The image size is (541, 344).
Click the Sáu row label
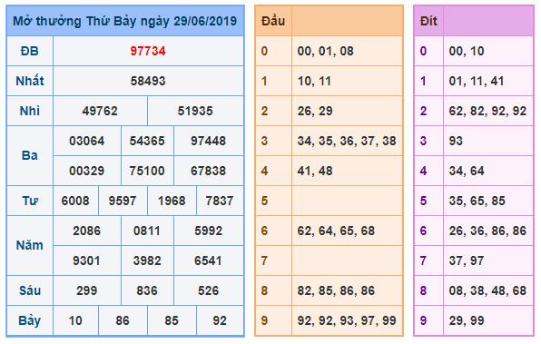coord(30,291)
